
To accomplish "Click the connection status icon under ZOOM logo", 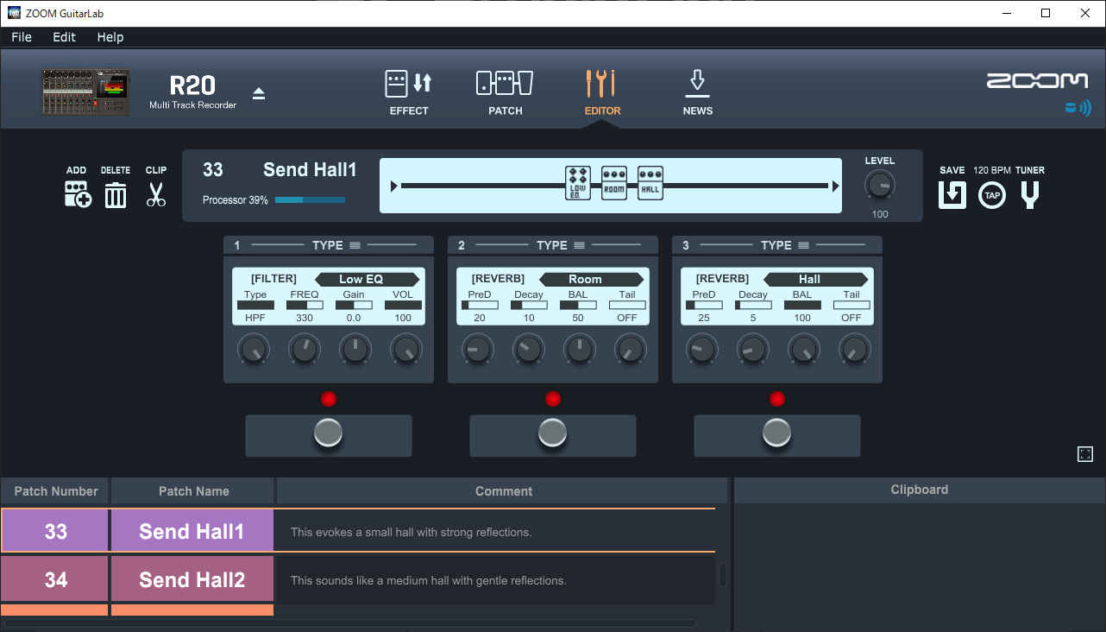I will coord(1078,108).
